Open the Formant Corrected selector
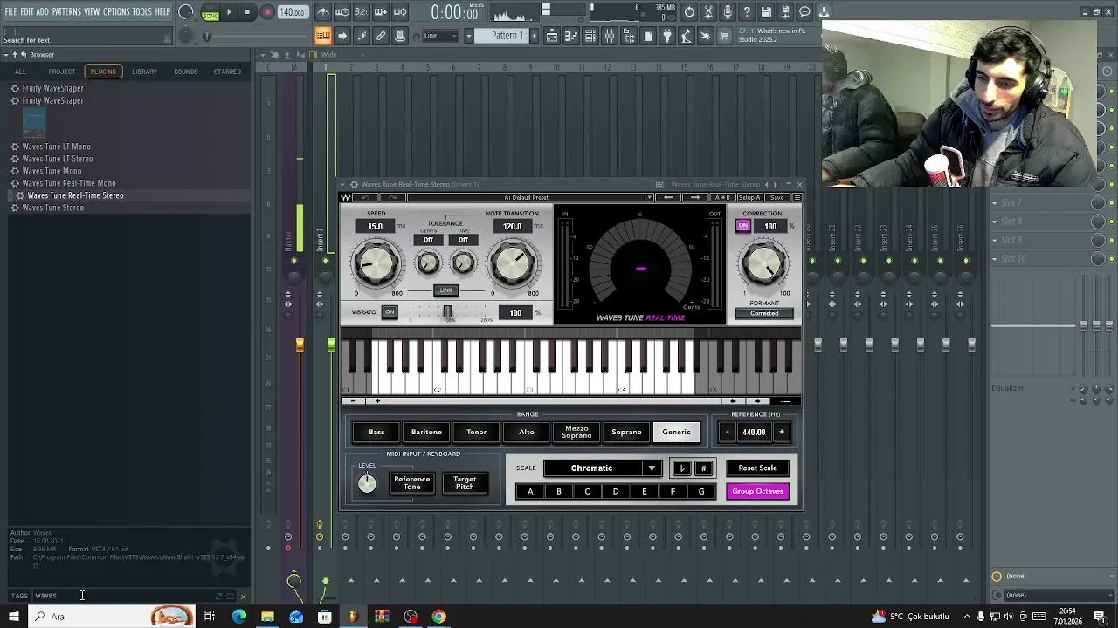 point(764,313)
